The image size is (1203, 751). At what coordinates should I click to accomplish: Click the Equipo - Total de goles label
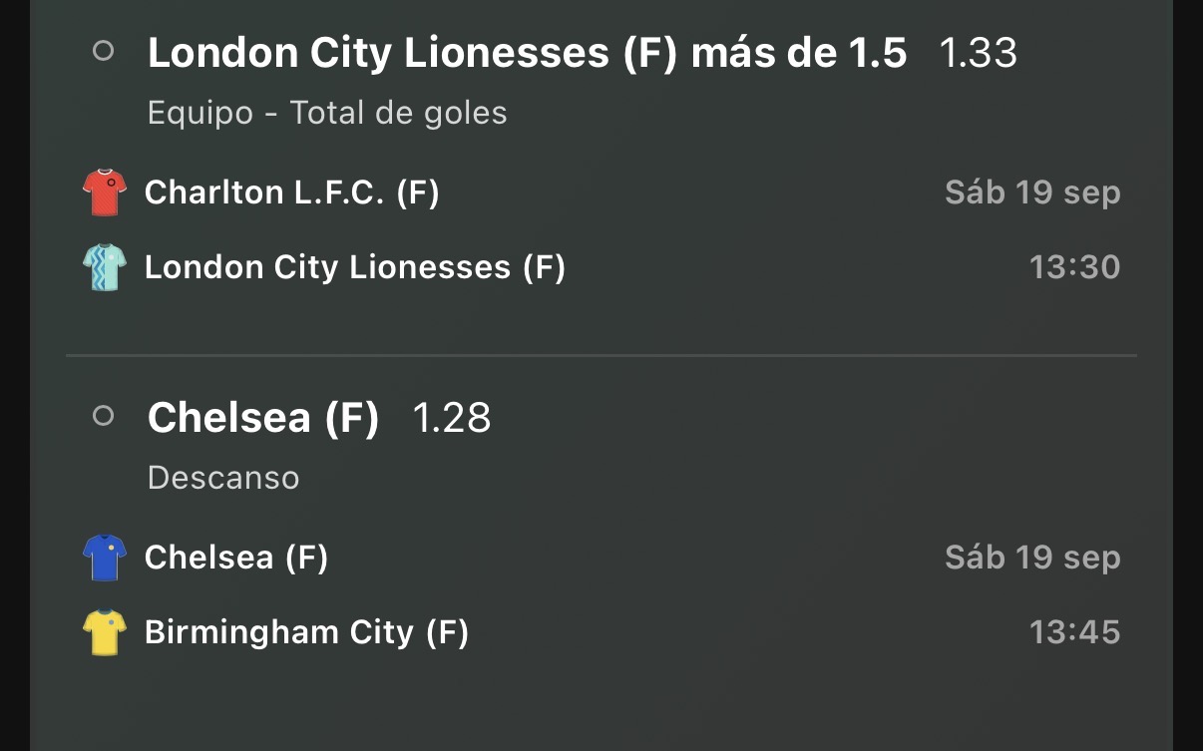[327, 113]
